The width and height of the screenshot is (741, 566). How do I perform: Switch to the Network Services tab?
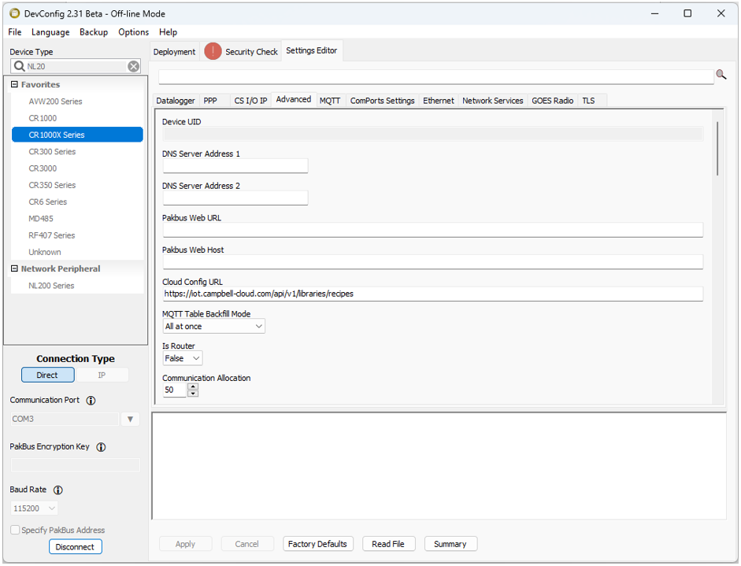[x=492, y=101]
